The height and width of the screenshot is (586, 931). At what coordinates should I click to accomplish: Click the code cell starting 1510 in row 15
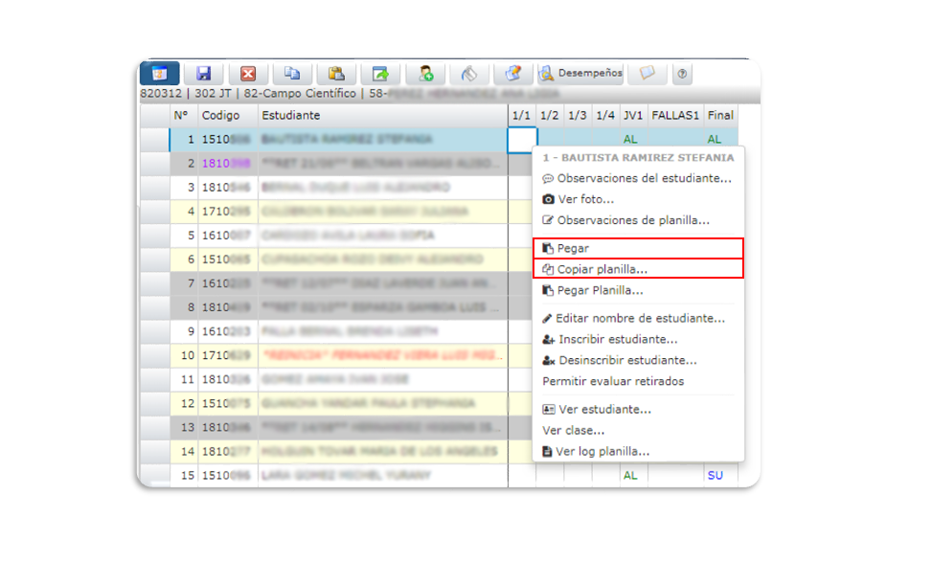click(x=227, y=476)
